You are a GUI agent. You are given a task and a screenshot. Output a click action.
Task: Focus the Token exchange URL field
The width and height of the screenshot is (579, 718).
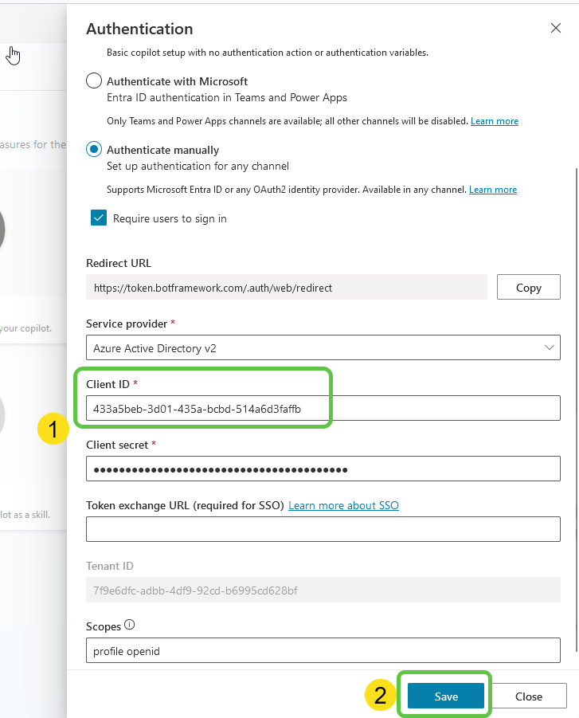pyautogui.click(x=323, y=529)
